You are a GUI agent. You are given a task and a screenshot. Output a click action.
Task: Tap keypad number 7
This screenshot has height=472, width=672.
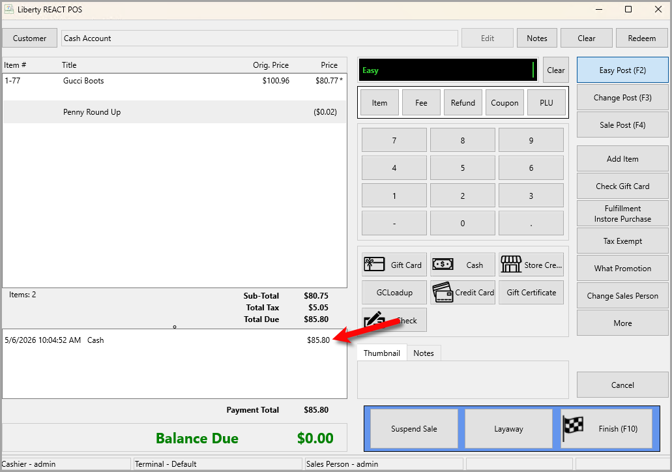tap(394, 140)
